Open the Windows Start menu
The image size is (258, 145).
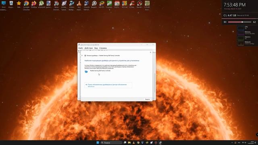[x=98, y=143]
